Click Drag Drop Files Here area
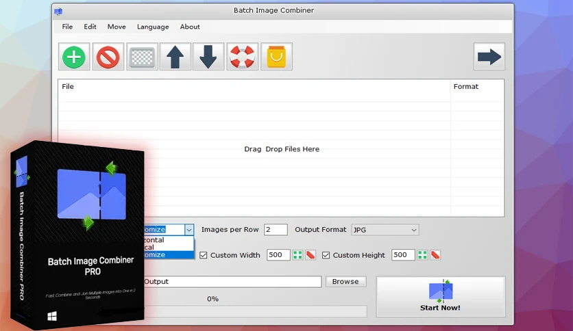 tap(282, 149)
